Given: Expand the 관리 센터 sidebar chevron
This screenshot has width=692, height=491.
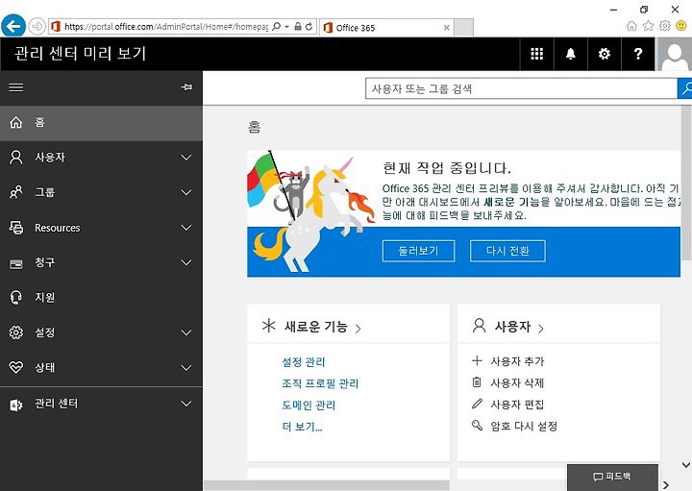Looking at the screenshot, I should [x=186, y=404].
